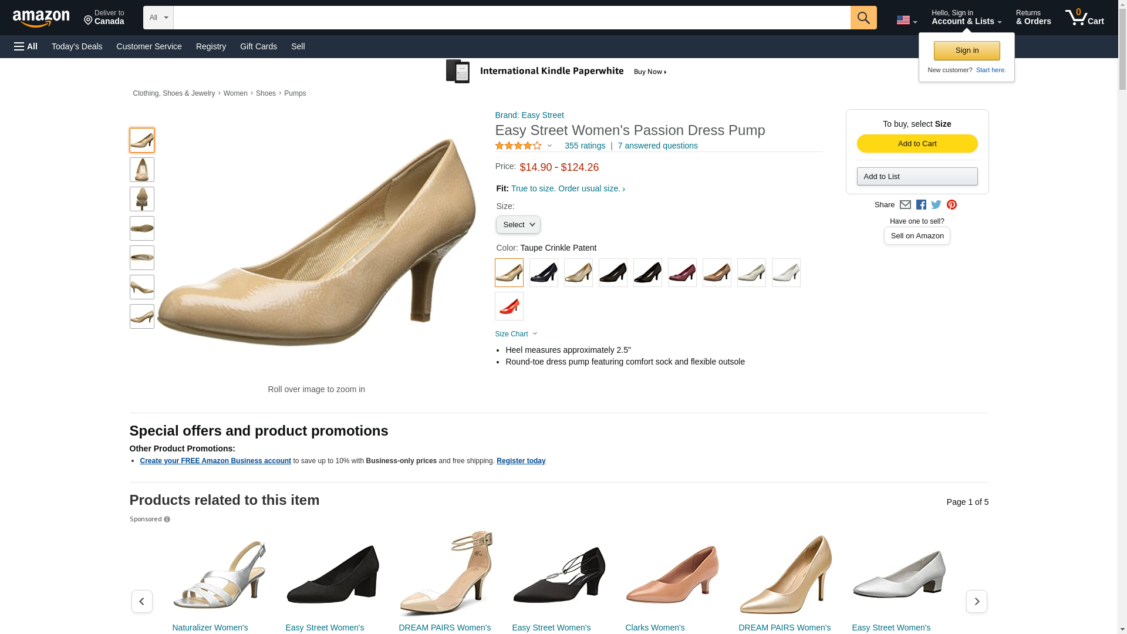Viewport: 1127px width, 634px height.
Task: Go to Amazon home via logo
Action: [x=41, y=19]
